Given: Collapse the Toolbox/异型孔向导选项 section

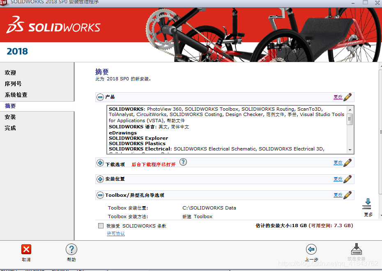Looking at the screenshot, I should coord(100,195).
